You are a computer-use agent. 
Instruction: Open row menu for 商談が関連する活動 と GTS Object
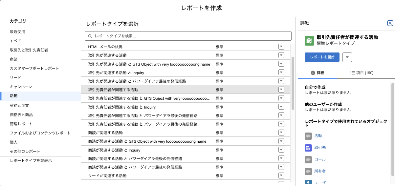click(281, 141)
